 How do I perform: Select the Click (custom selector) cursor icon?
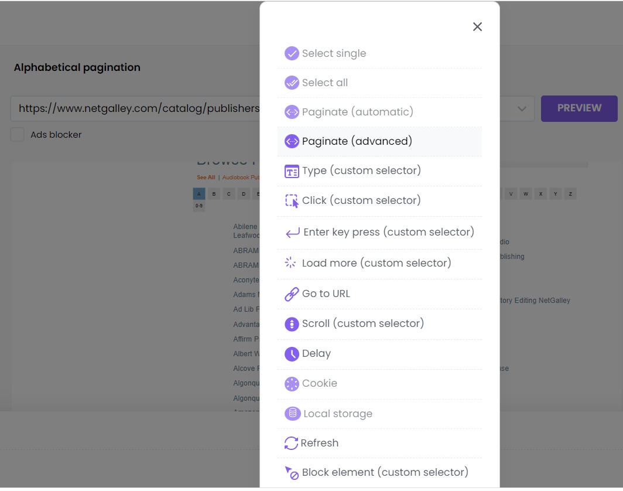click(292, 201)
